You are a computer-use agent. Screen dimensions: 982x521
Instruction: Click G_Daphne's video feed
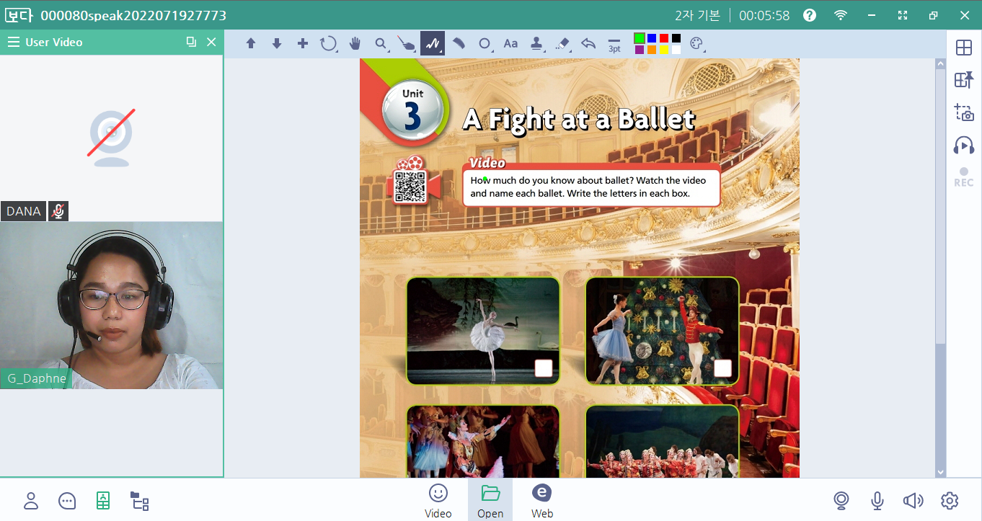(111, 306)
